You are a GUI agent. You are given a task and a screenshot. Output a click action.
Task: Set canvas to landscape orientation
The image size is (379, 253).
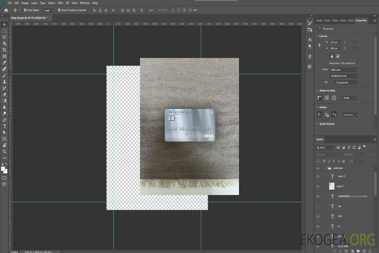click(x=338, y=56)
